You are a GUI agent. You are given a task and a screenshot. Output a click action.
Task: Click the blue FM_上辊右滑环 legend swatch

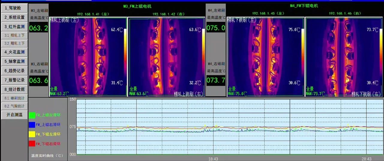[x=32, y=125]
